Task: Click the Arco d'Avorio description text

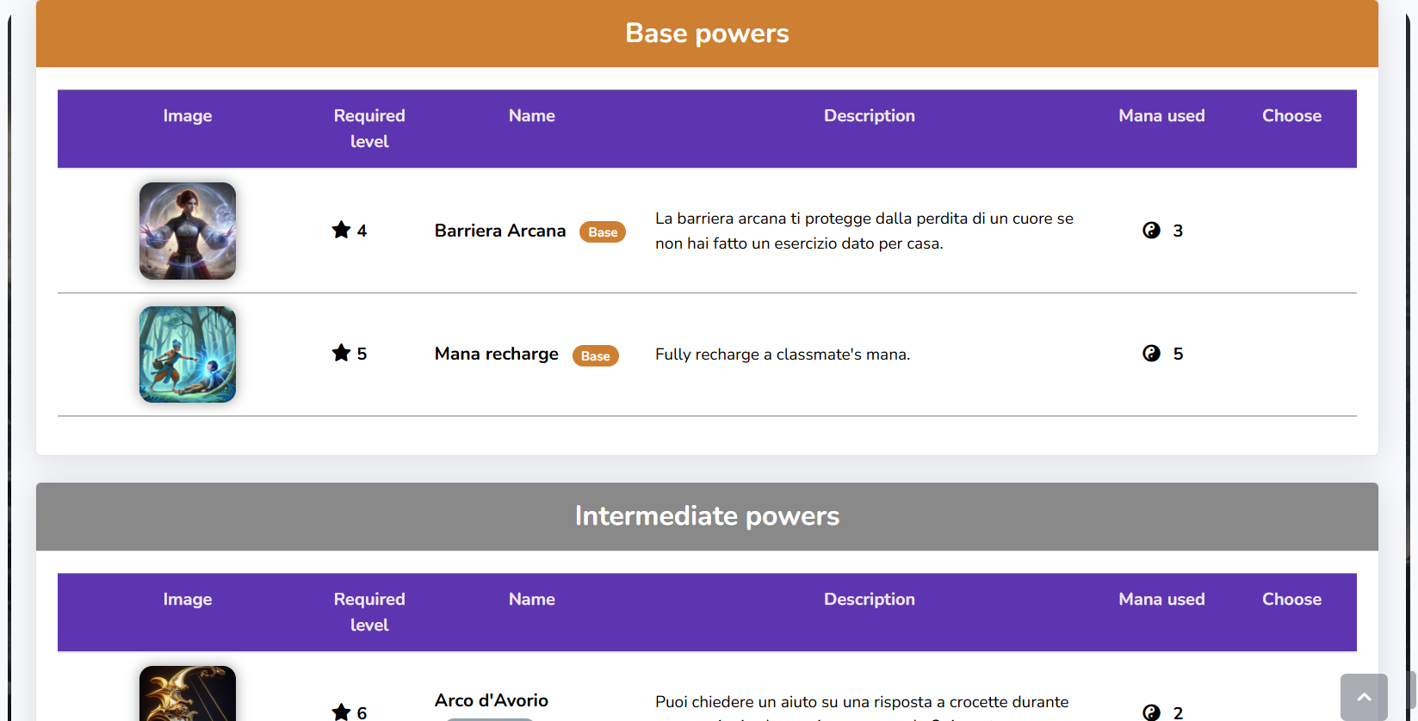Action: point(862,707)
